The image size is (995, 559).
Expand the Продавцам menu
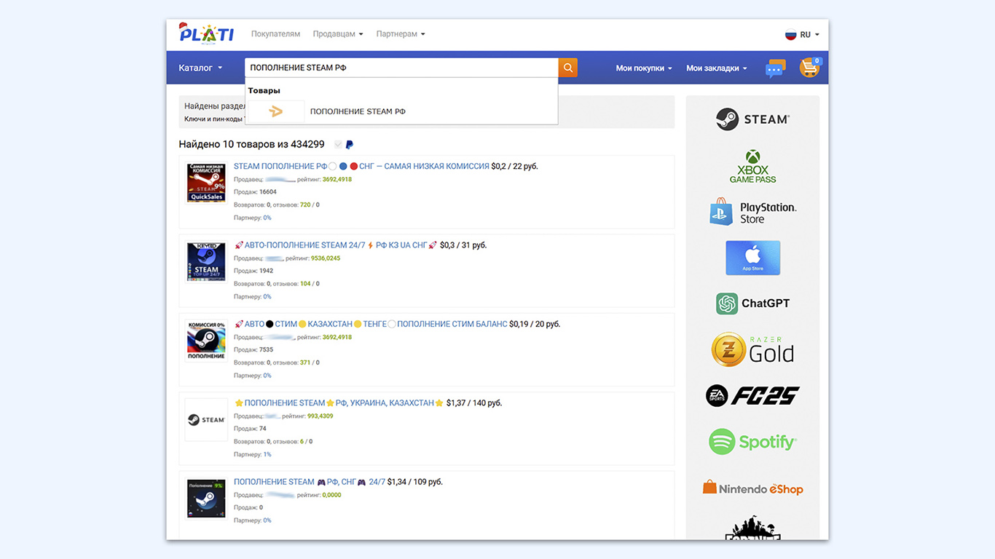click(338, 34)
